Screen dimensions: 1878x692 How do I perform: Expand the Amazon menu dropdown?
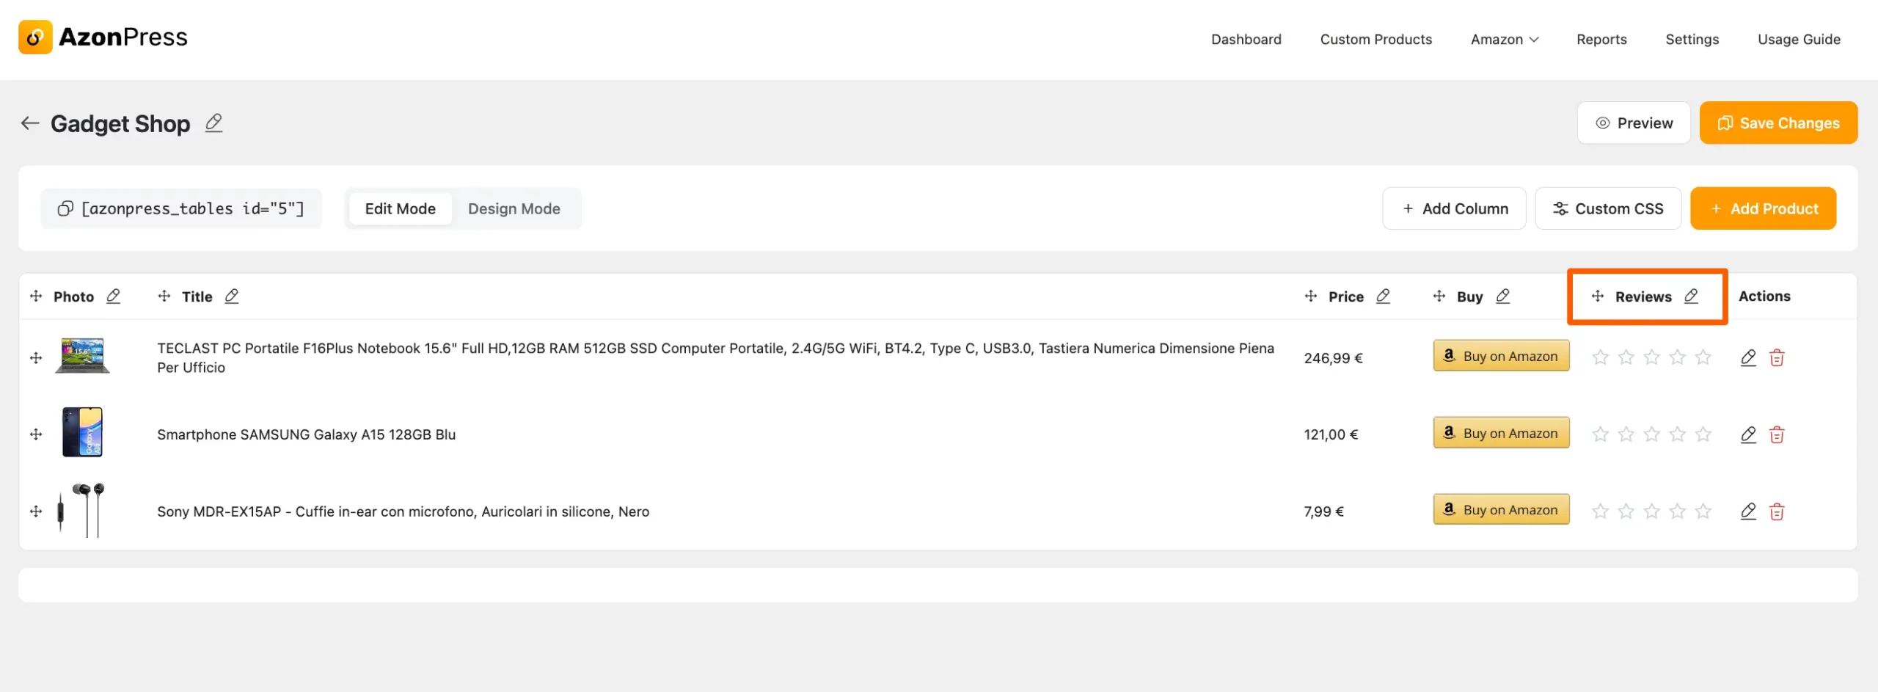[1504, 40]
